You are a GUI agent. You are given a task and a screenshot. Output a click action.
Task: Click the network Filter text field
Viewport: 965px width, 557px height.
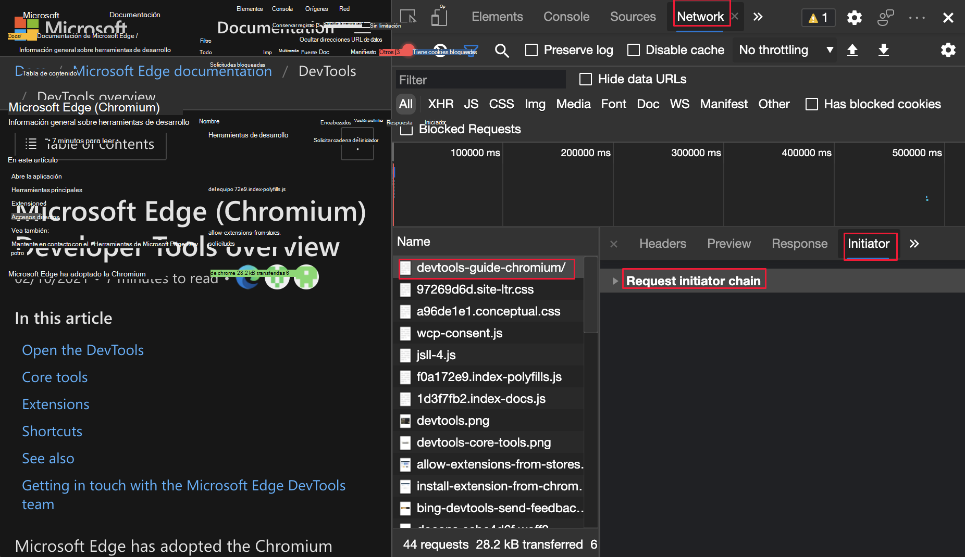tap(480, 80)
